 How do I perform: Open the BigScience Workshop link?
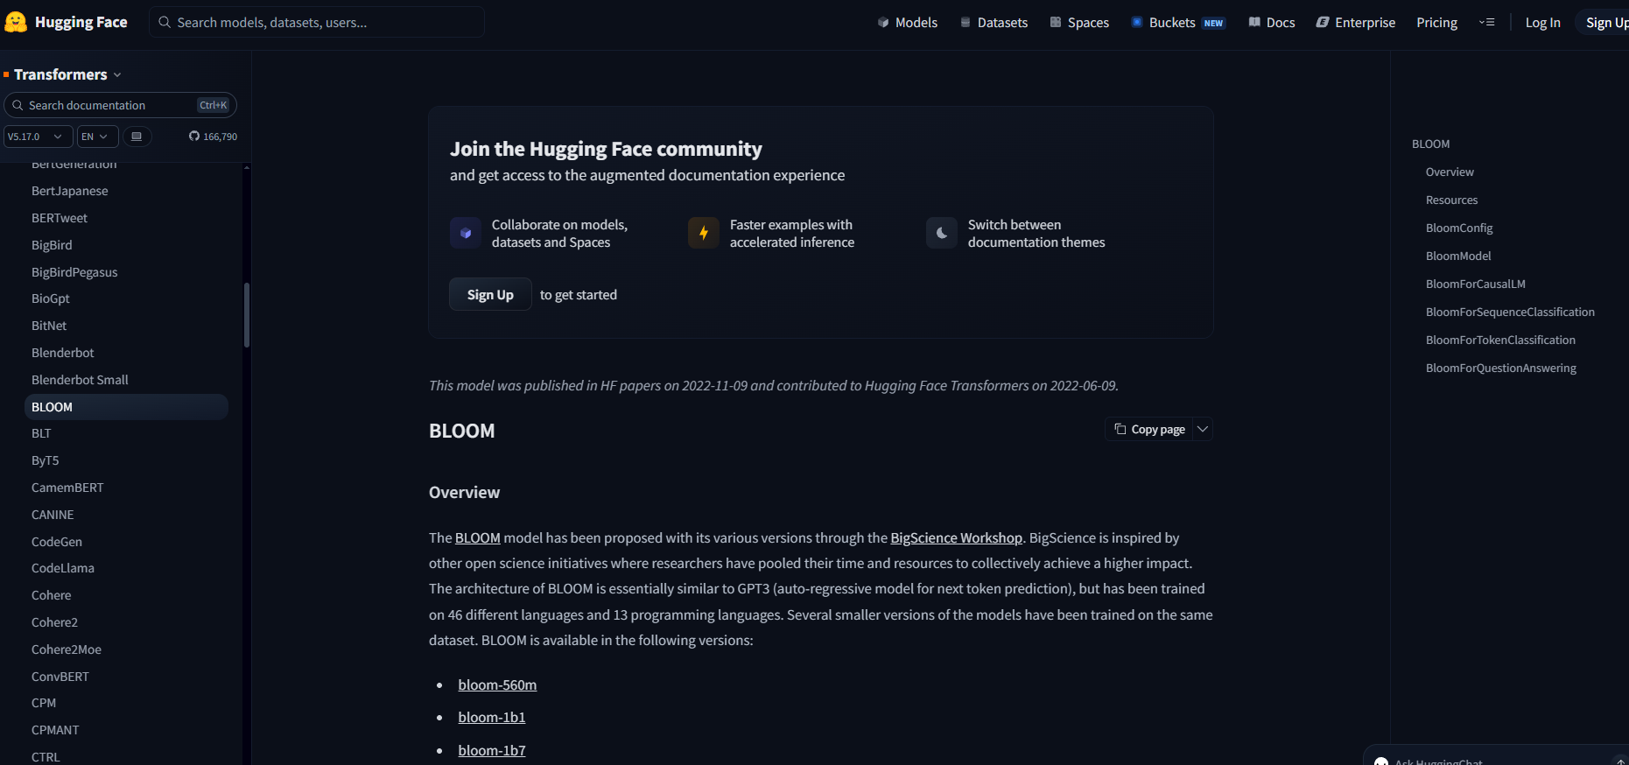click(x=956, y=537)
